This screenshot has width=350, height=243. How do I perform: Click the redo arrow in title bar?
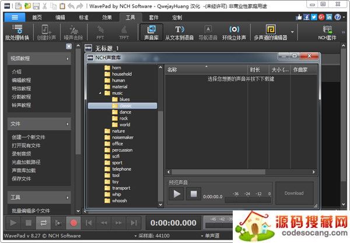[x=80, y=6]
